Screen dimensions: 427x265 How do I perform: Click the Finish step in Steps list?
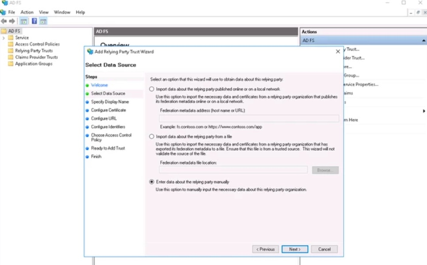pos(96,157)
